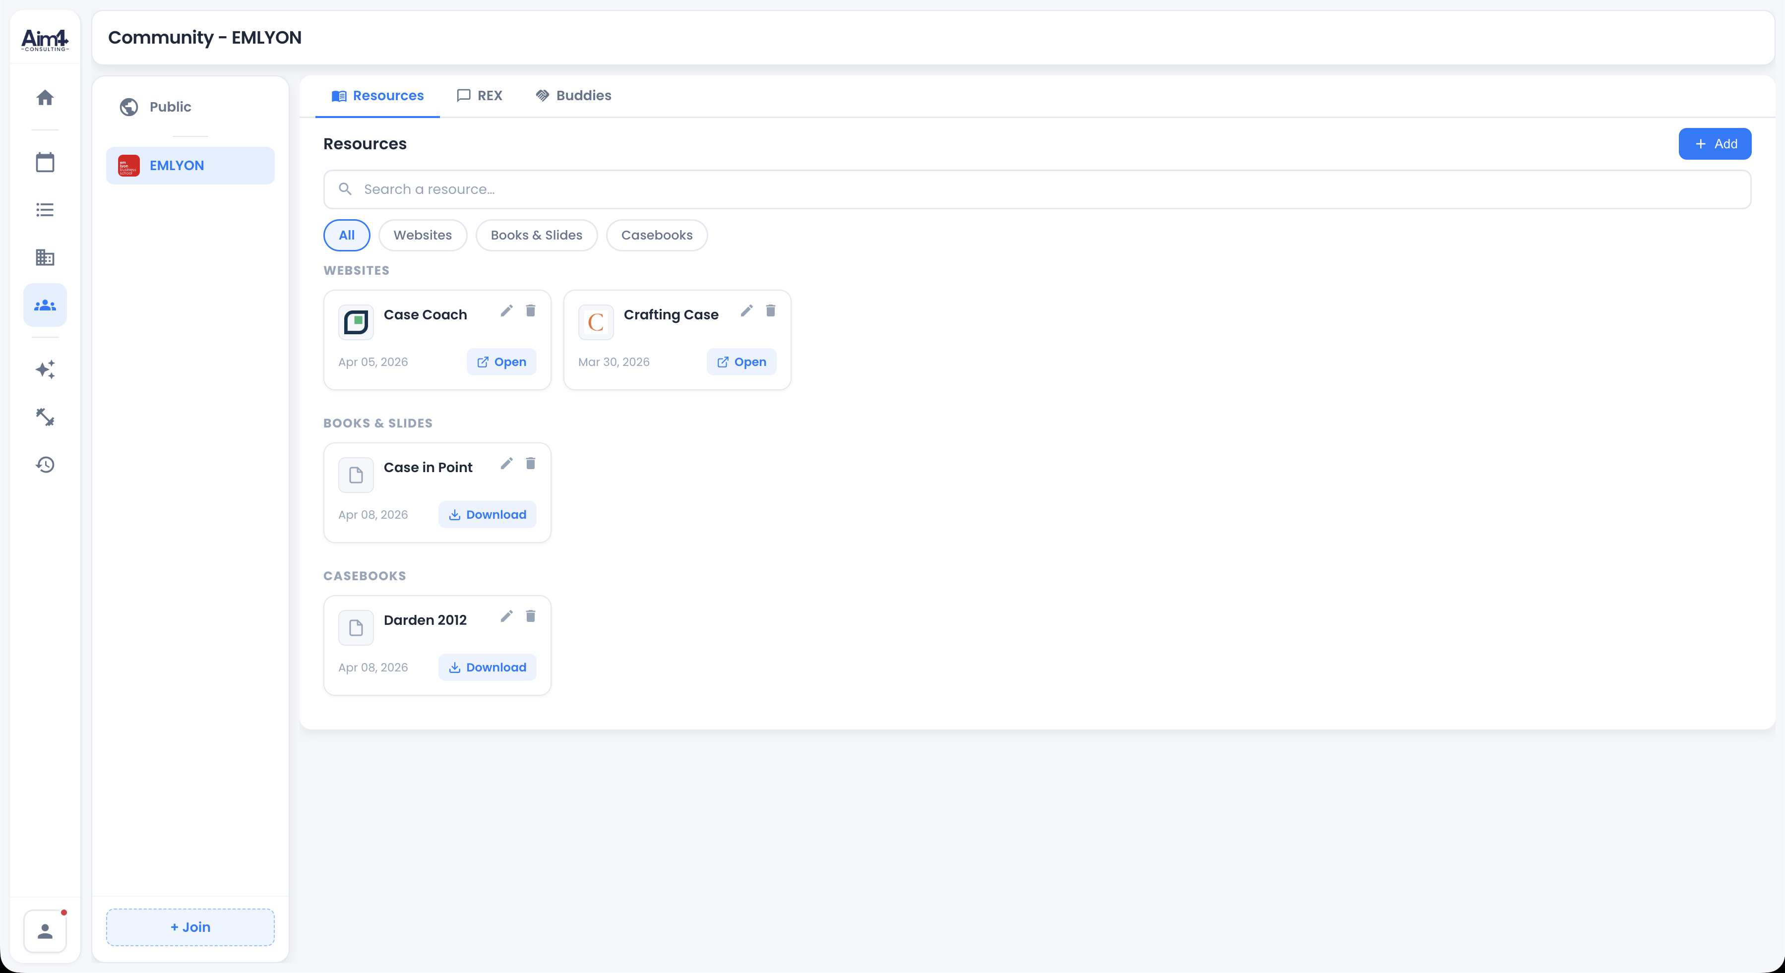This screenshot has height=973, width=1785.
Task: Click the + Join community button
Action: click(x=190, y=927)
